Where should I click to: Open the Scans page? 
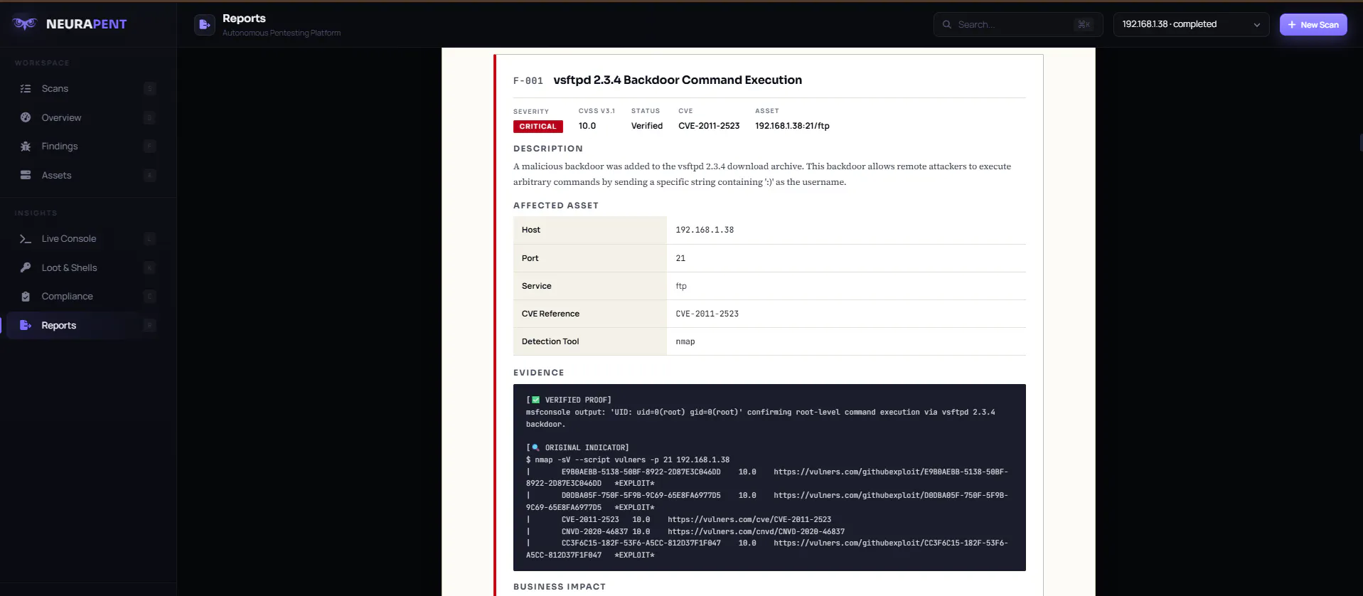88,89
